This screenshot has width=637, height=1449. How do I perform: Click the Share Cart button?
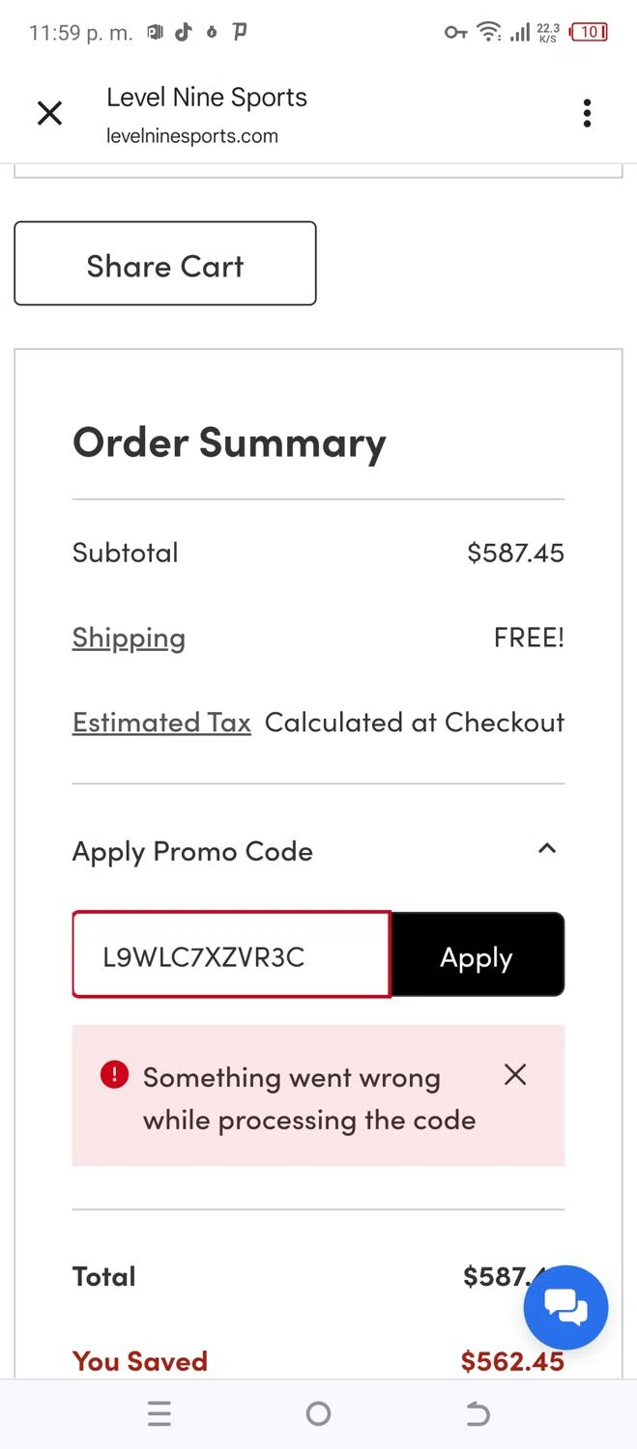pyautogui.click(x=165, y=264)
